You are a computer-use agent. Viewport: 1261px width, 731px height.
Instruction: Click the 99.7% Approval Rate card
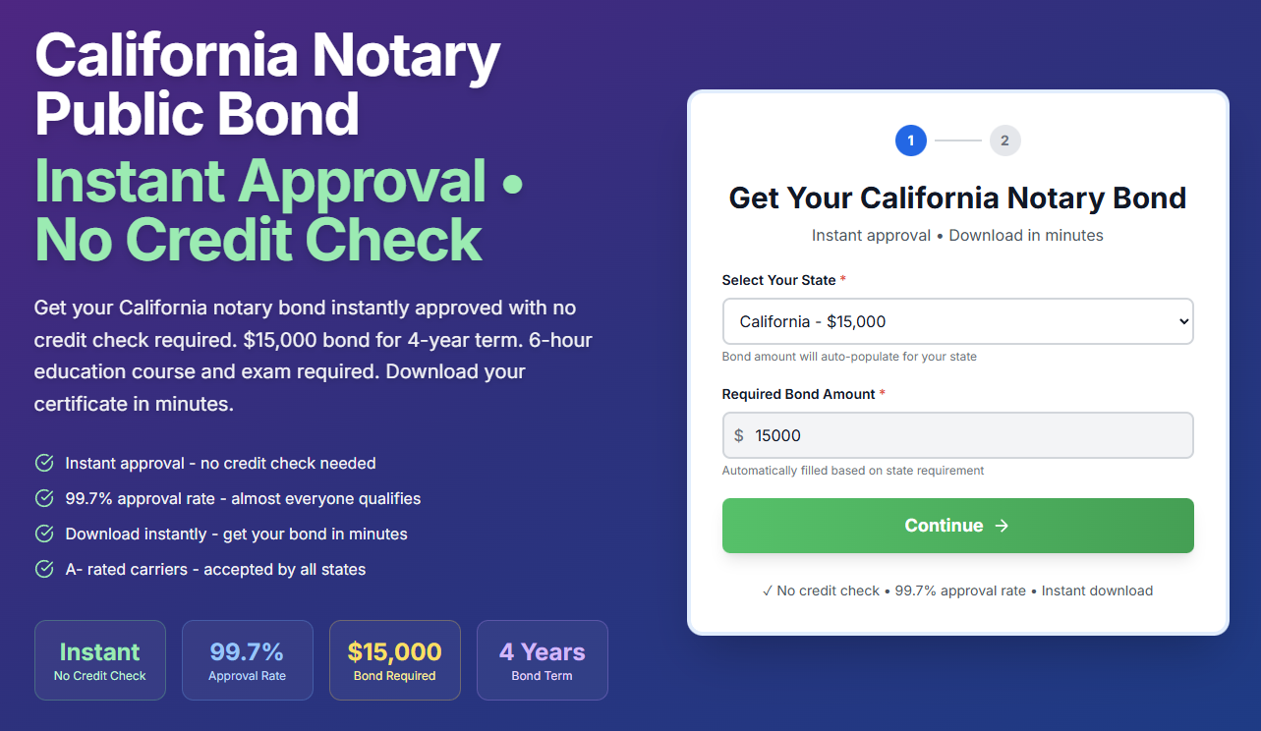pyautogui.click(x=248, y=660)
